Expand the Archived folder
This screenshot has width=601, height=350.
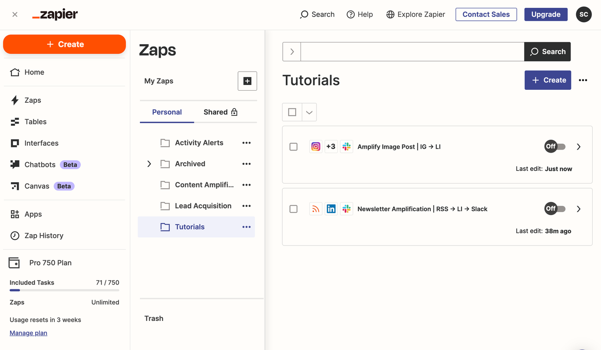click(x=149, y=164)
